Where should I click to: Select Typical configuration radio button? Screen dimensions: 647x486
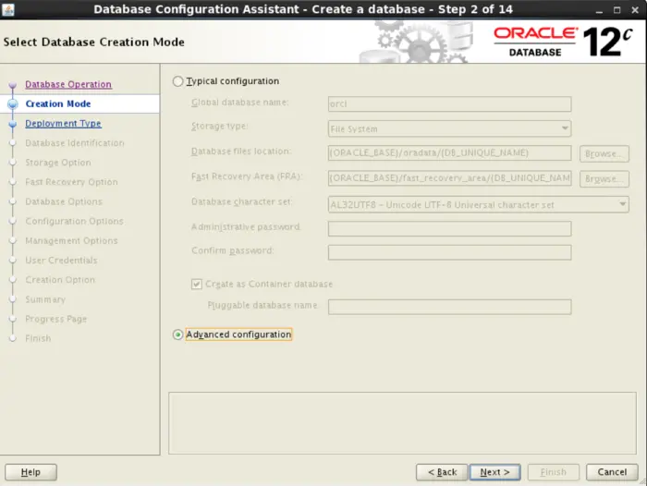click(177, 81)
